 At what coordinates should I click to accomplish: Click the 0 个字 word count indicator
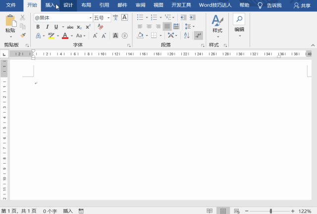point(50,211)
